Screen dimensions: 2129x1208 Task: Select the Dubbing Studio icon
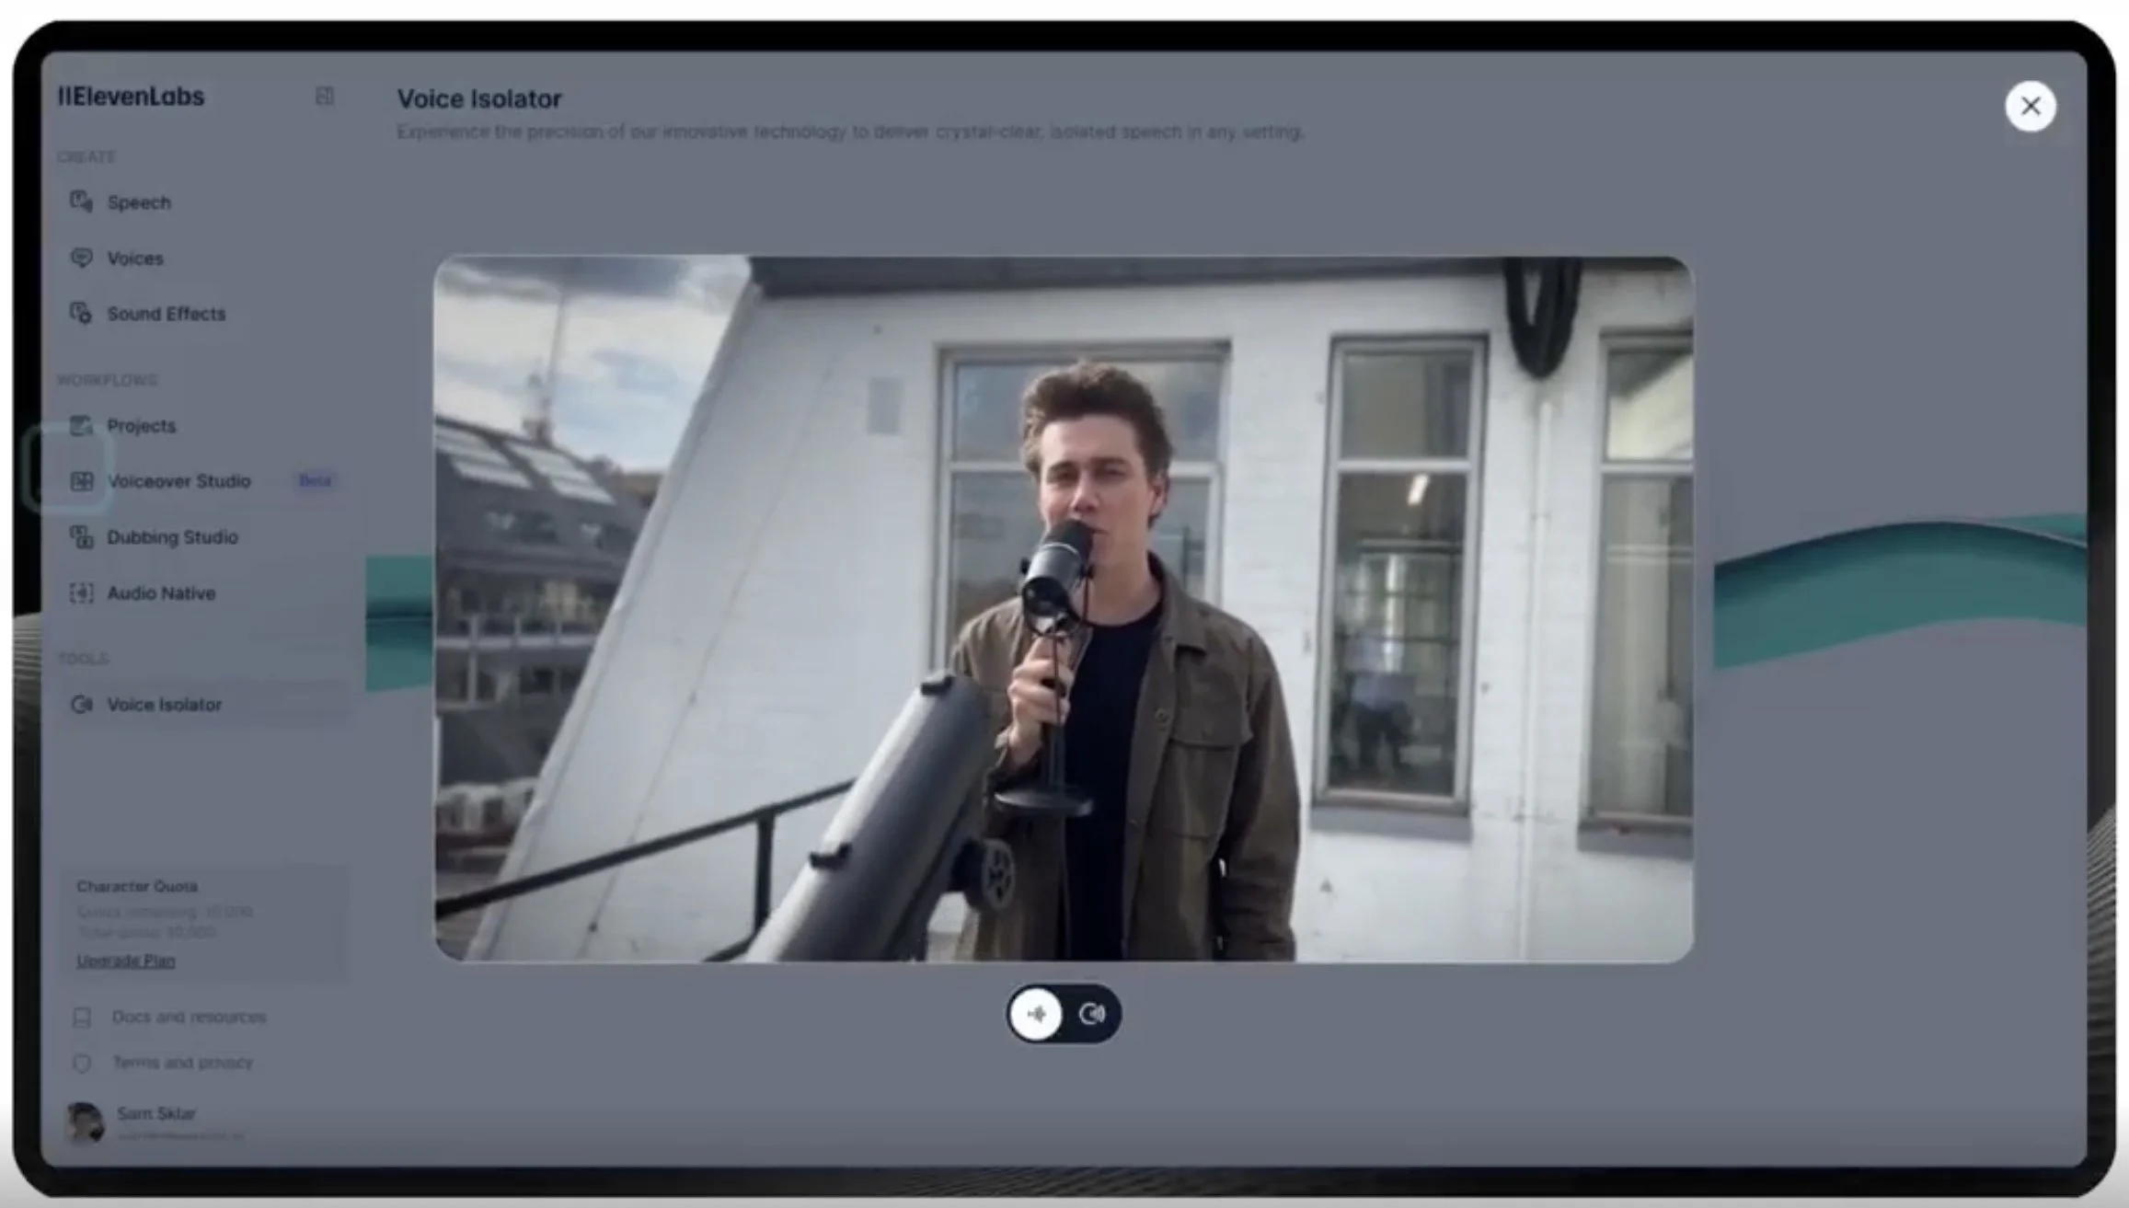point(81,536)
